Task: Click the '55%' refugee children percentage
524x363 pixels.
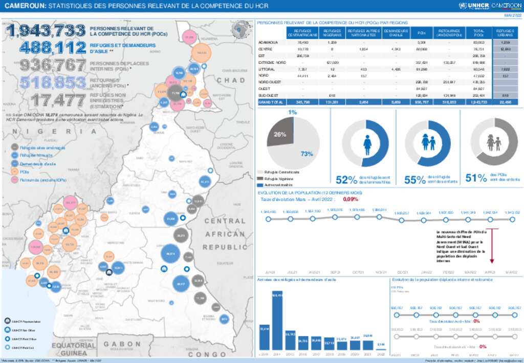Action: (x=414, y=180)
